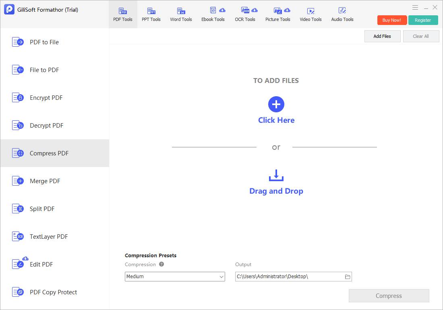Select the File to PDF label
Screen dimensions: 443x310
(44, 70)
